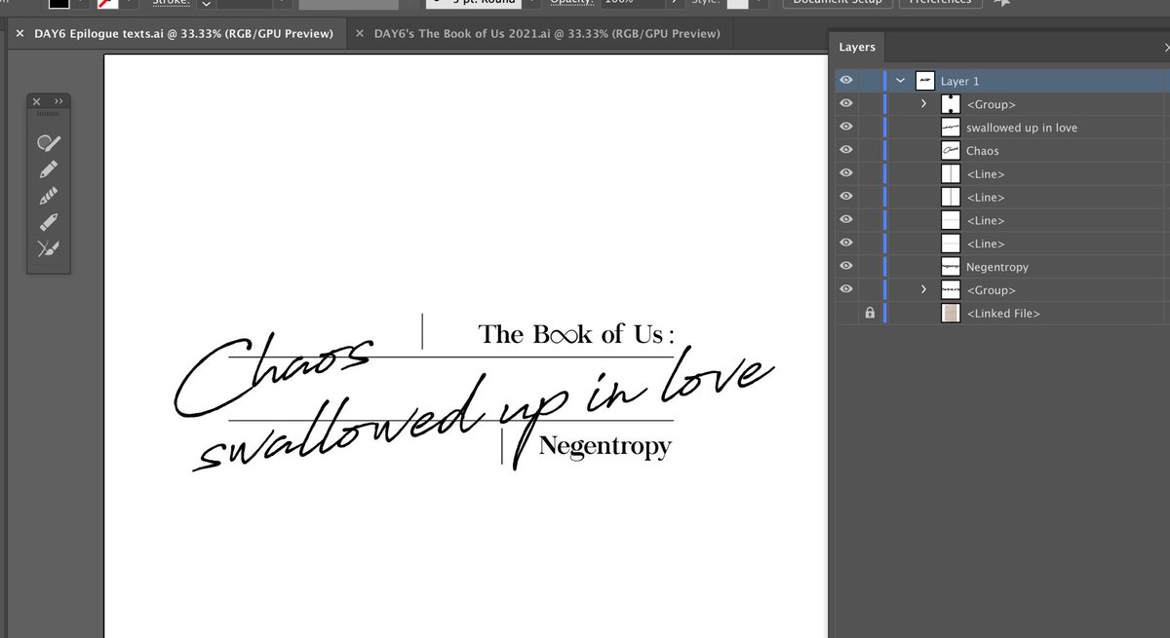Hide the Chaos layer

coord(846,151)
